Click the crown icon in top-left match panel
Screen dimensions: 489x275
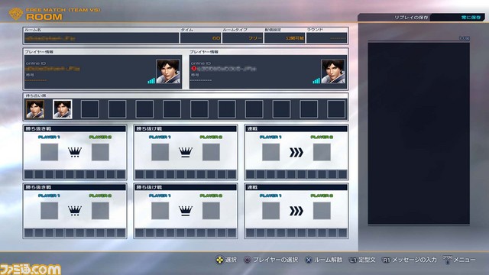point(75,152)
